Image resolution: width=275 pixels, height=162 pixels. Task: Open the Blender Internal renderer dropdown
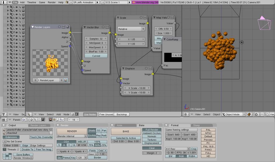coord(72,136)
